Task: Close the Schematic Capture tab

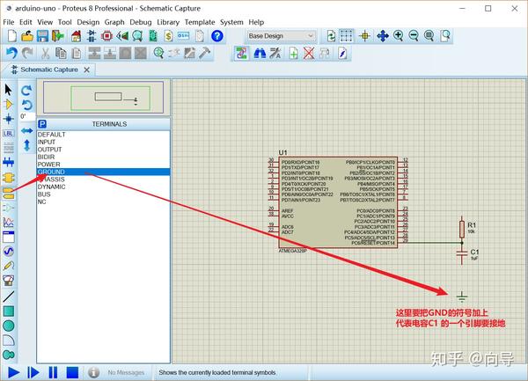Action: (87, 70)
